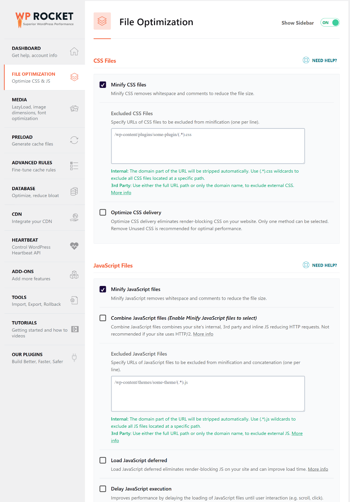Viewport: 350px width, 502px height.
Task: Click the Preload refresh icon
Action: click(x=74, y=140)
